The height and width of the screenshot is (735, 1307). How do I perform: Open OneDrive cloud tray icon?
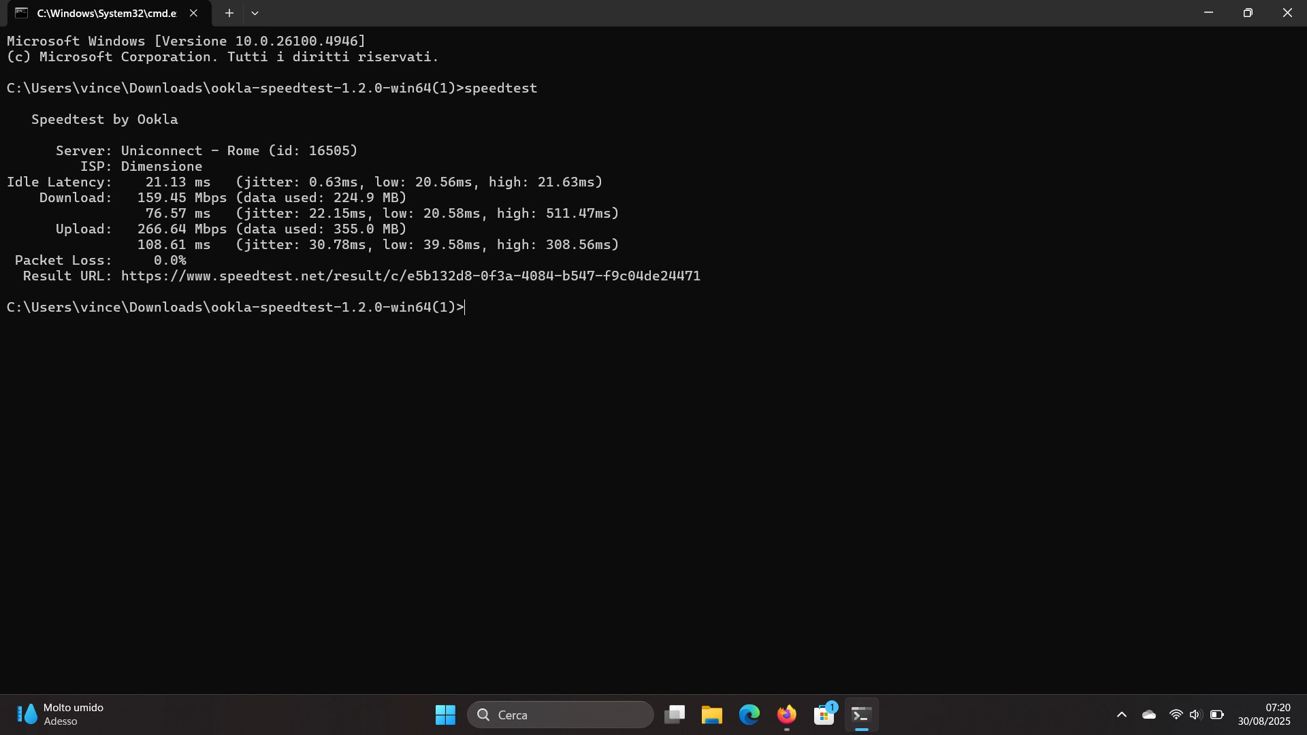pos(1149,715)
